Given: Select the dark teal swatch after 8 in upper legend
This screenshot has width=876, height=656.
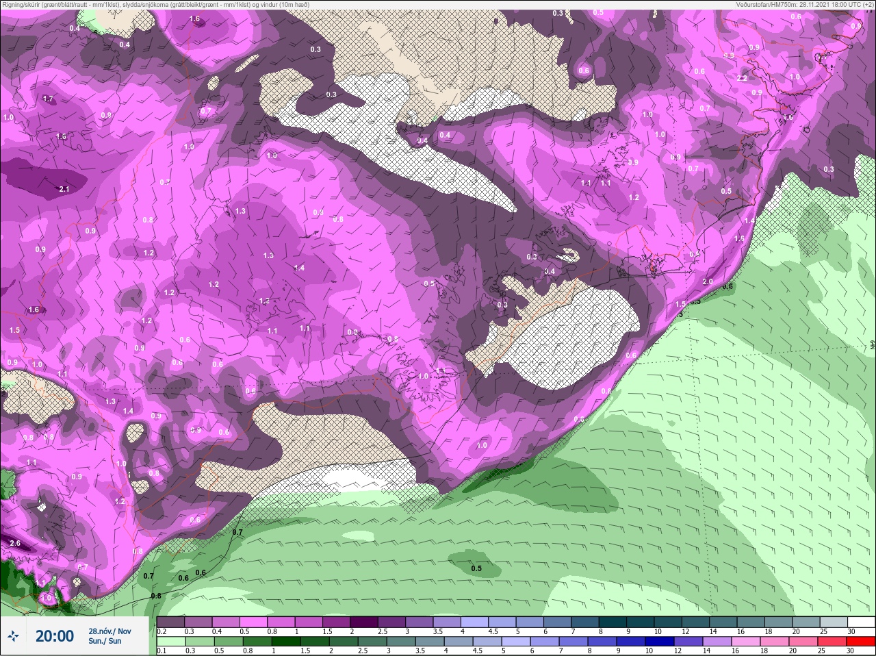Looking at the screenshot, I should 613,622.
